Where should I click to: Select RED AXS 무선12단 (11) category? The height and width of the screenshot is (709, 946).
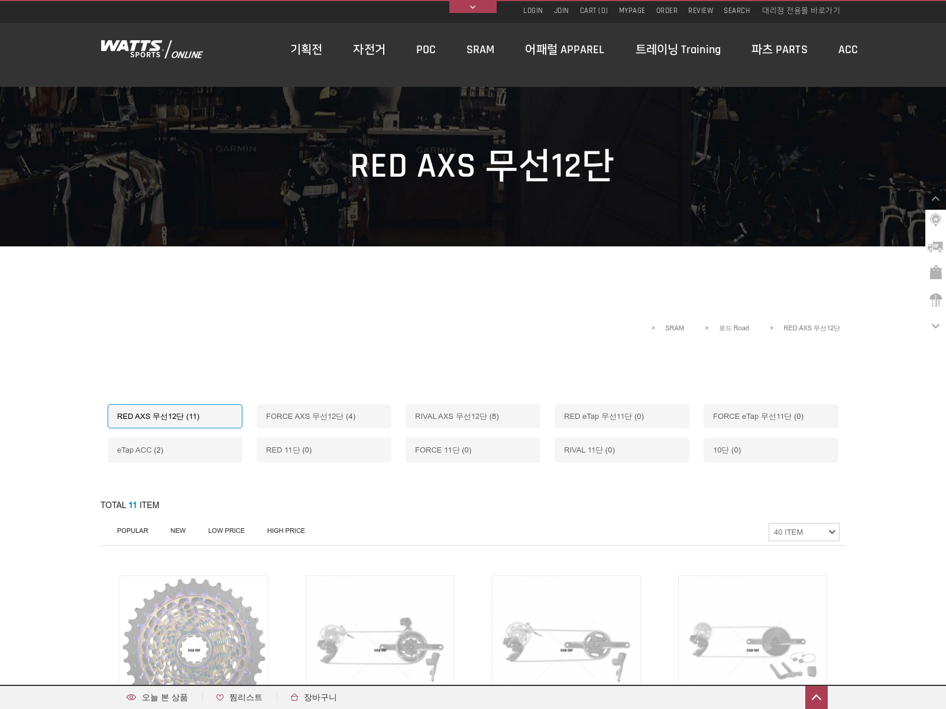pyautogui.click(x=175, y=417)
